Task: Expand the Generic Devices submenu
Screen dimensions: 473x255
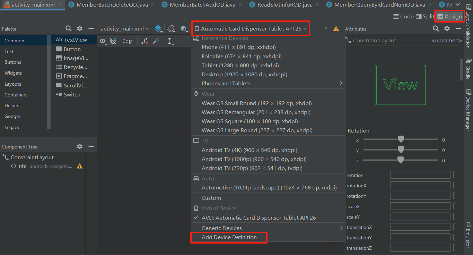Action: click(x=268, y=228)
